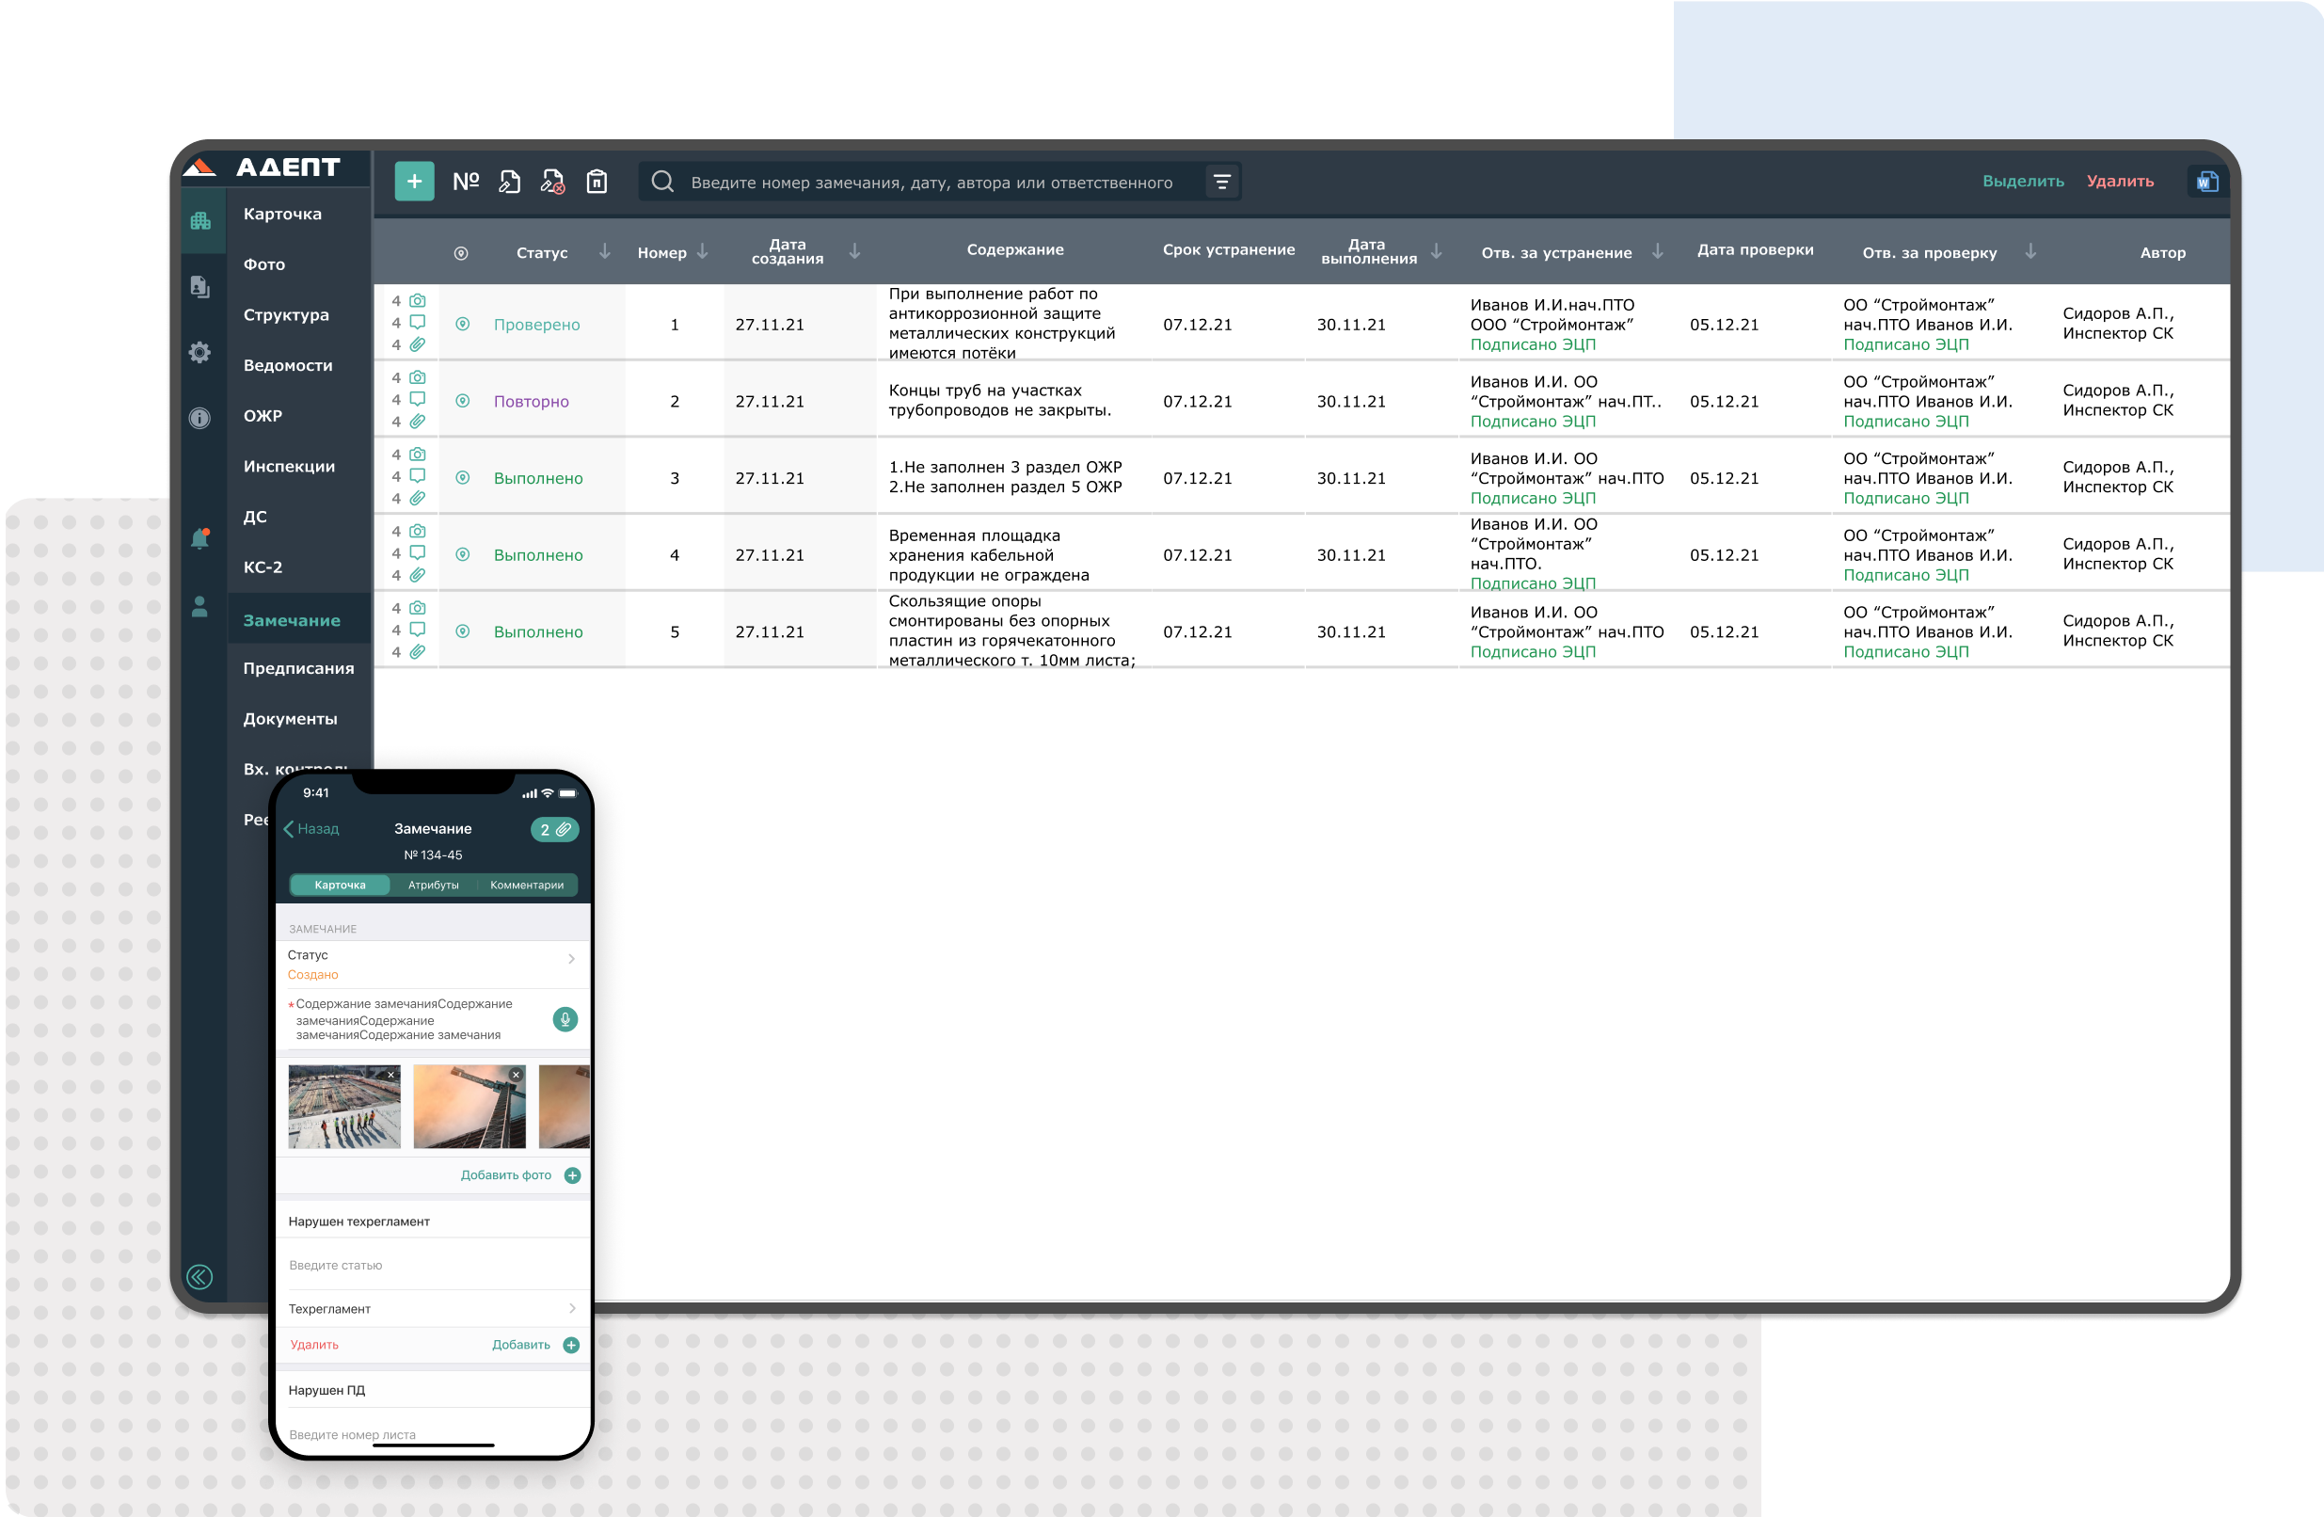This screenshot has height=1517, width=2324.
Task: Open notifications bell in the sidebar
Action: pyautogui.click(x=200, y=539)
